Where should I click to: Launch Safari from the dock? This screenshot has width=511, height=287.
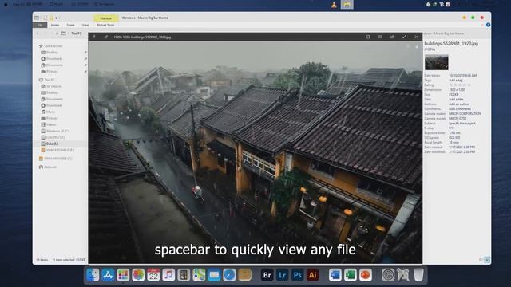(x=229, y=275)
